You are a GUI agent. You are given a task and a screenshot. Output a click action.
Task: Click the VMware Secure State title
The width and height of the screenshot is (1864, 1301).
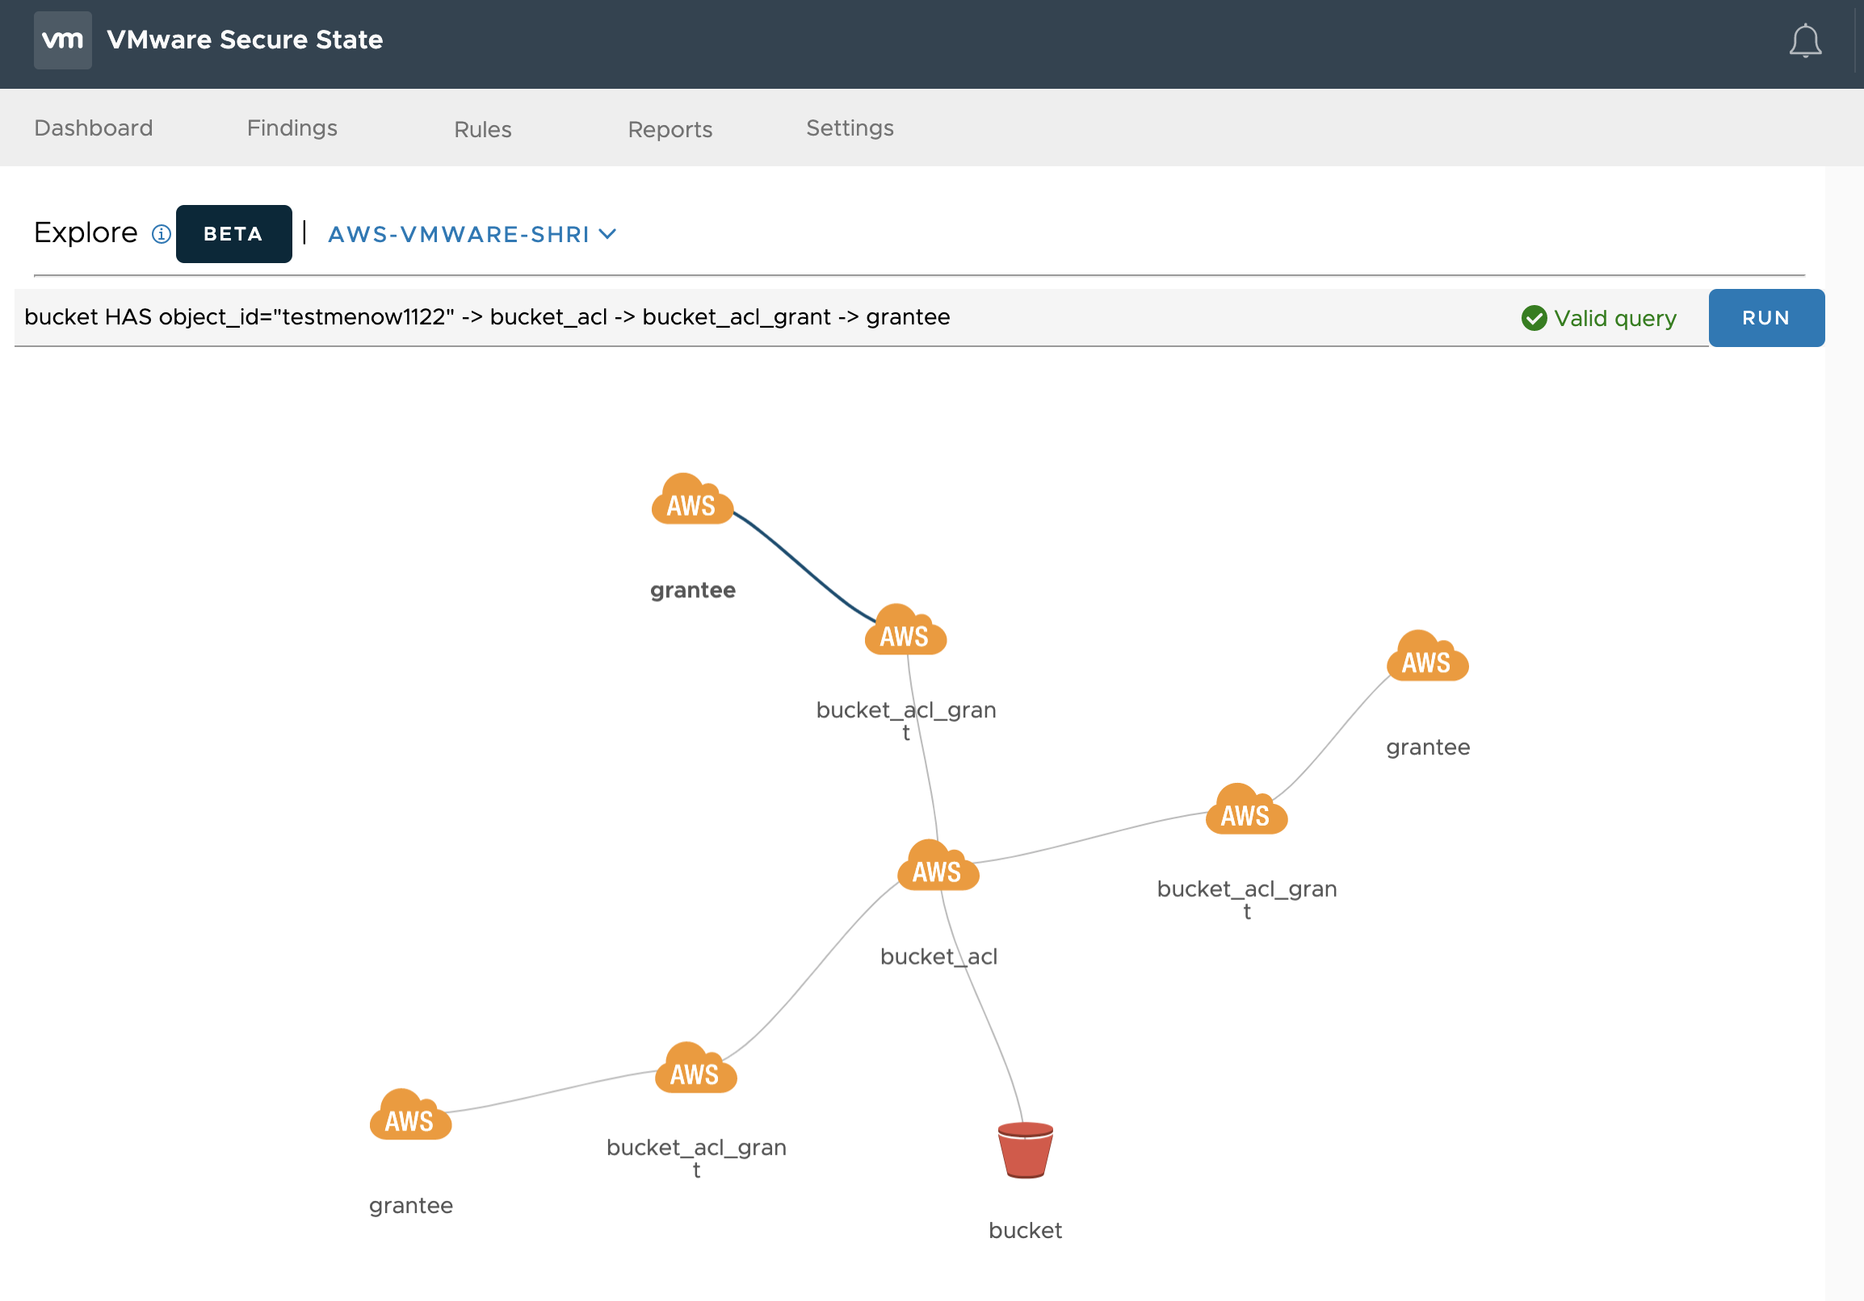pos(246,40)
